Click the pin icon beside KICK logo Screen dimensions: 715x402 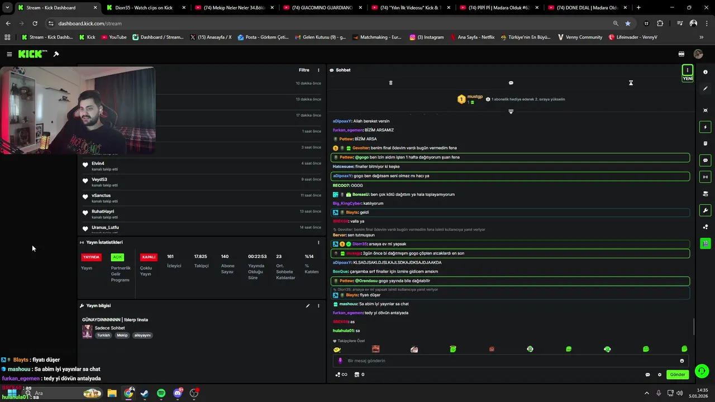[56, 54]
